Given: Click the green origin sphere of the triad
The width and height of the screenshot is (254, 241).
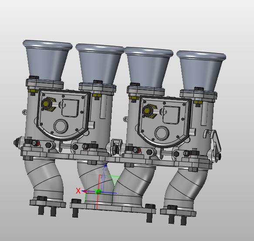Looking at the screenshot, I should pyautogui.click(x=98, y=192).
